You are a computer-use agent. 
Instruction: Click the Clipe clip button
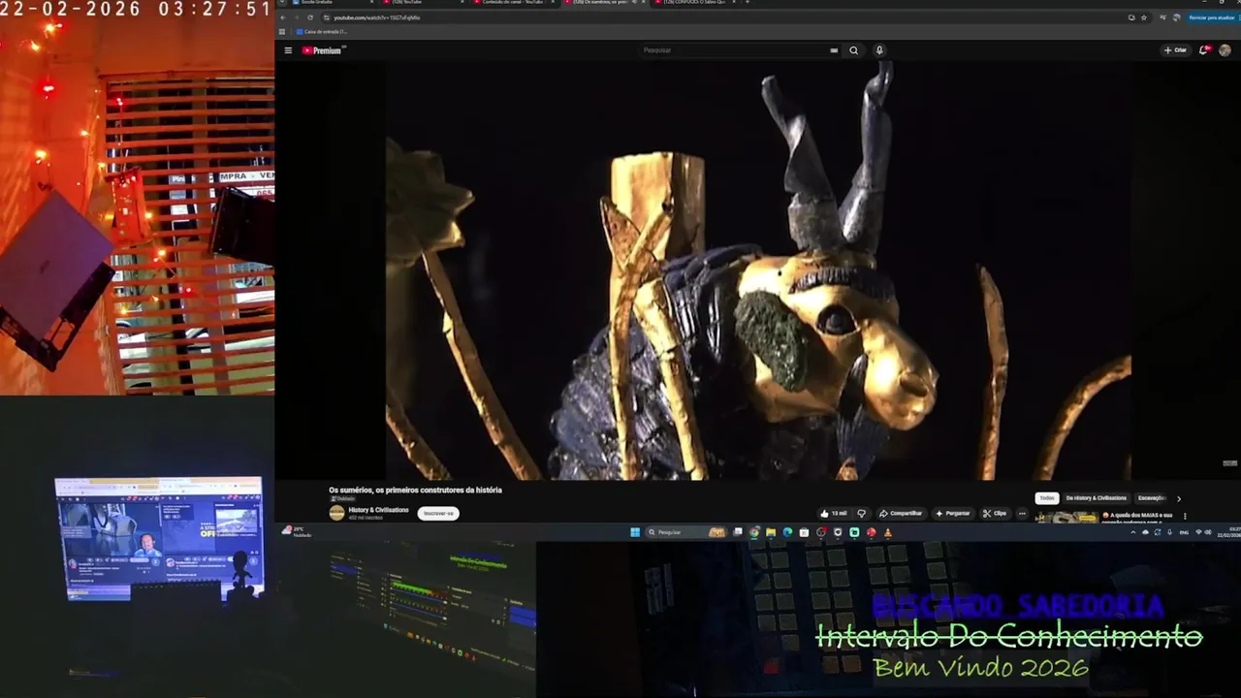pyautogui.click(x=995, y=513)
